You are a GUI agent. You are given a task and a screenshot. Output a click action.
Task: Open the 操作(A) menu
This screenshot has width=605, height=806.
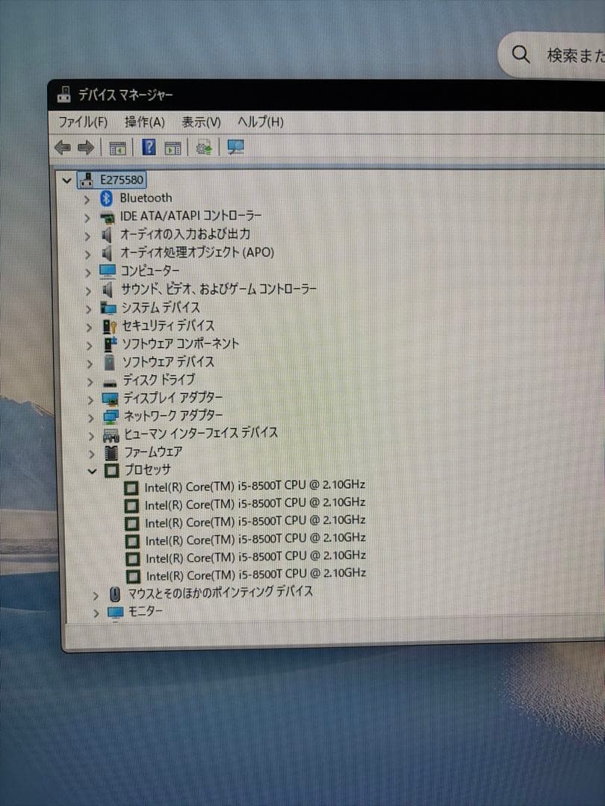145,122
